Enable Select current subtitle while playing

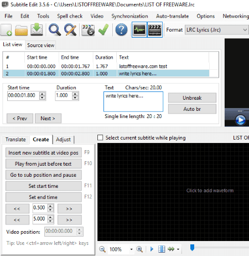(100, 137)
